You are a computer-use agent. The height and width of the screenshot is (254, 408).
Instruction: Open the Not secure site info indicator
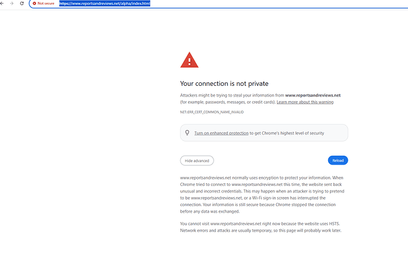(43, 4)
